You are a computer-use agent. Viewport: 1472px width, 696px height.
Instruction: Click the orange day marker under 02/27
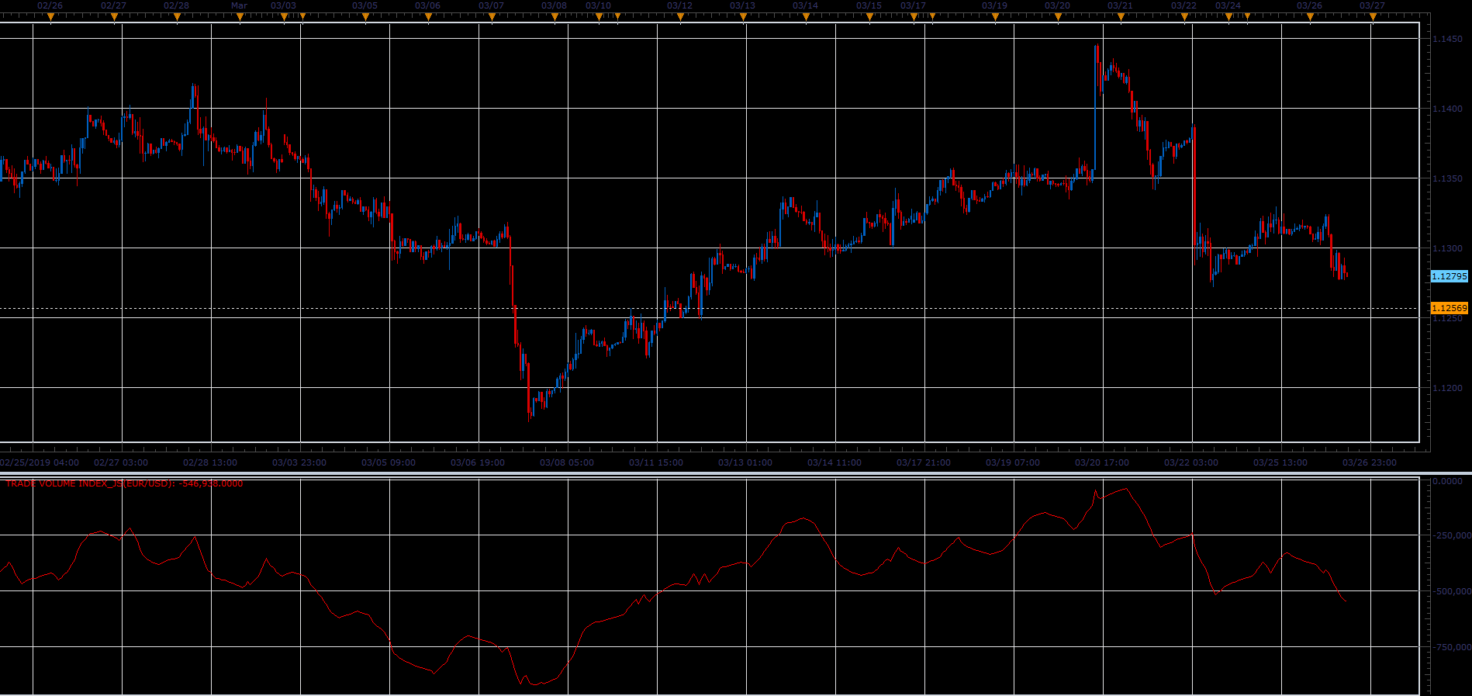coord(115,17)
